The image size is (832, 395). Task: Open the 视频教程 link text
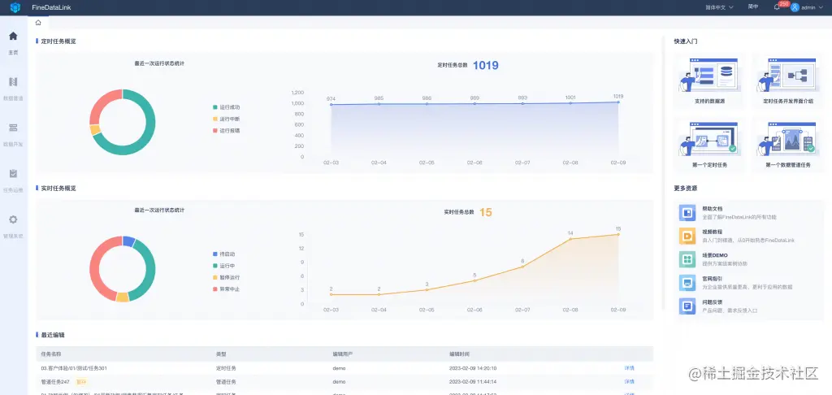(x=712, y=232)
